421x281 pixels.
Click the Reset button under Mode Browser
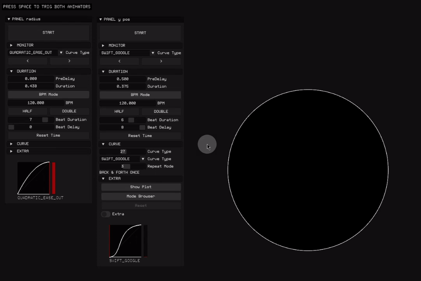(141, 205)
